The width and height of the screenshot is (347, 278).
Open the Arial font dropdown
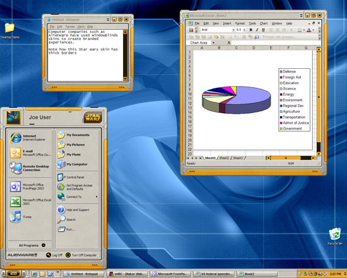pyautogui.click(x=233, y=30)
